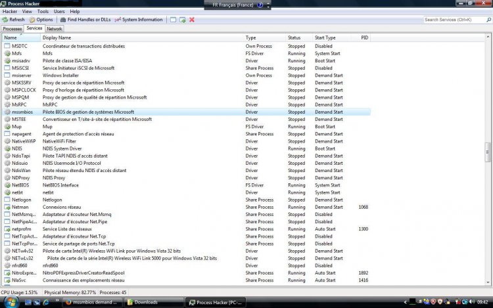Select the Netlogon service row

coord(187,200)
